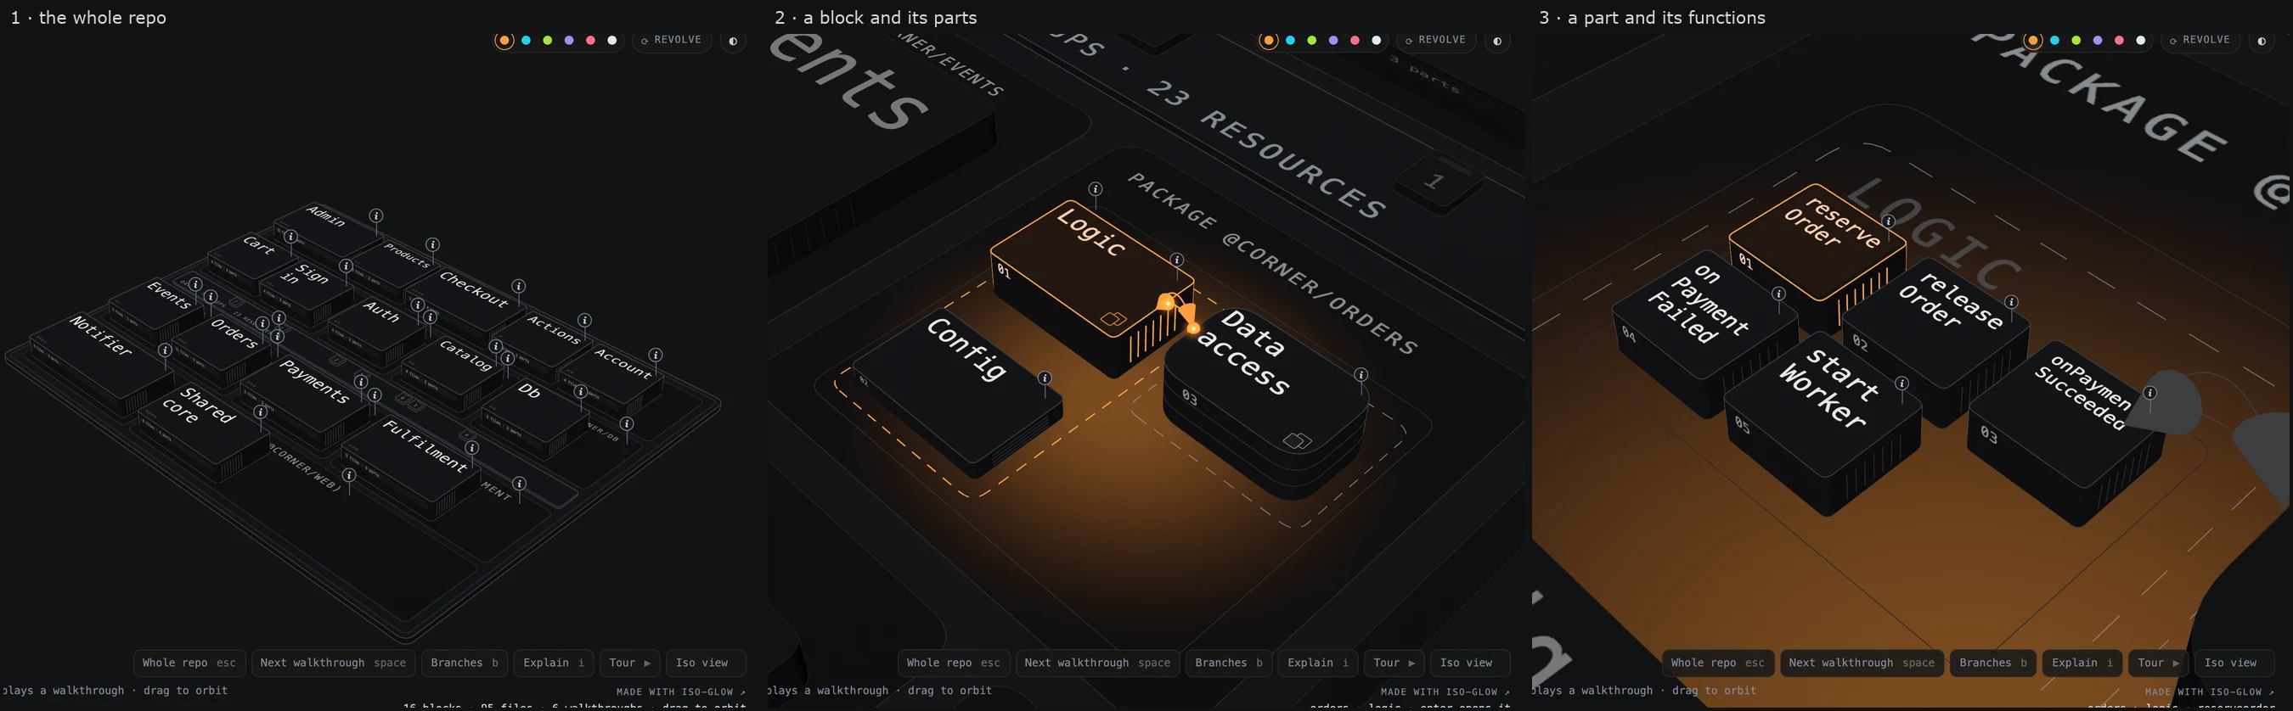Click Whole repo in the first panel
Screen dimensions: 2293x711
(x=189, y=663)
